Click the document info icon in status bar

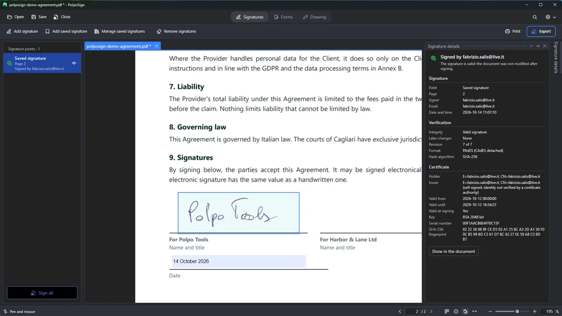[456, 312]
